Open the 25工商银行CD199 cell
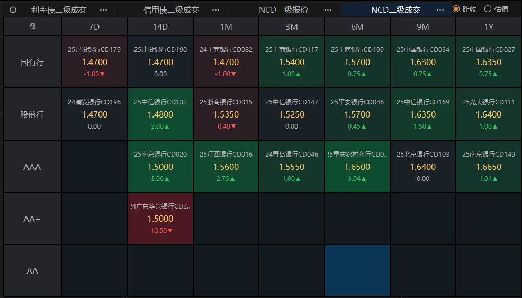The height and width of the screenshot is (298, 522). (x=357, y=61)
